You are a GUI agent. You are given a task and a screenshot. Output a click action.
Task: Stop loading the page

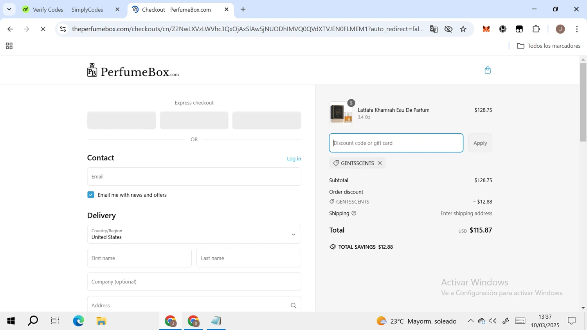tap(43, 29)
